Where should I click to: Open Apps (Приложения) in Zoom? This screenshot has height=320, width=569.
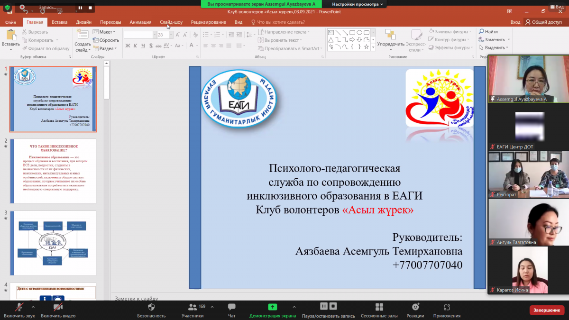click(x=447, y=311)
